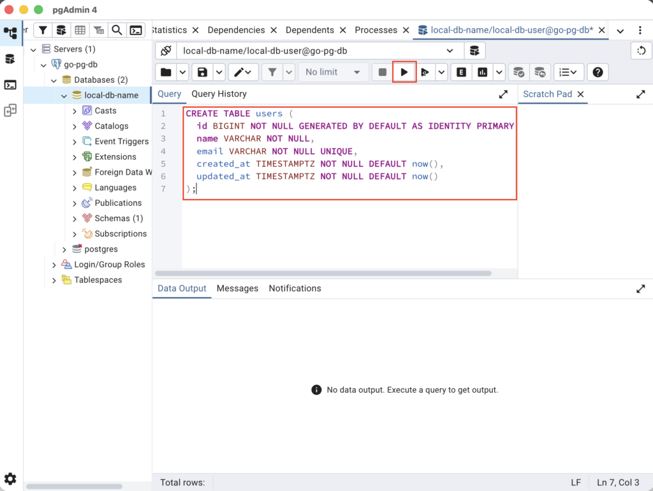Close the Scratch Pad panel
Viewport: 653px width, 491px height.
[580, 94]
